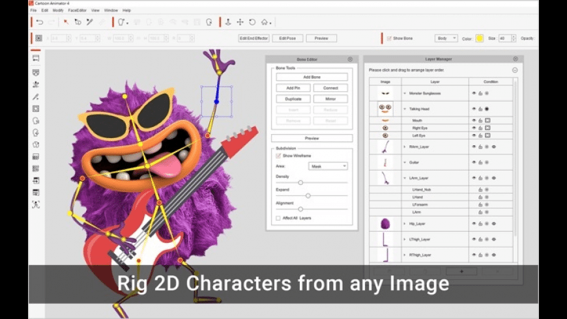Select the brush/pen icon in the left sidebar
Viewport: 567px width, 319px height.
click(x=36, y=96)
